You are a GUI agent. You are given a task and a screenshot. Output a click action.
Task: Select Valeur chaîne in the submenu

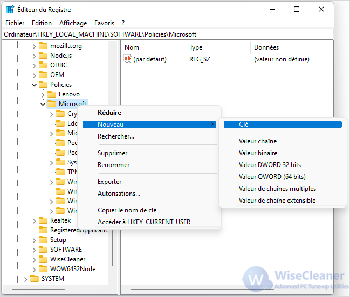tap(283, 141)
